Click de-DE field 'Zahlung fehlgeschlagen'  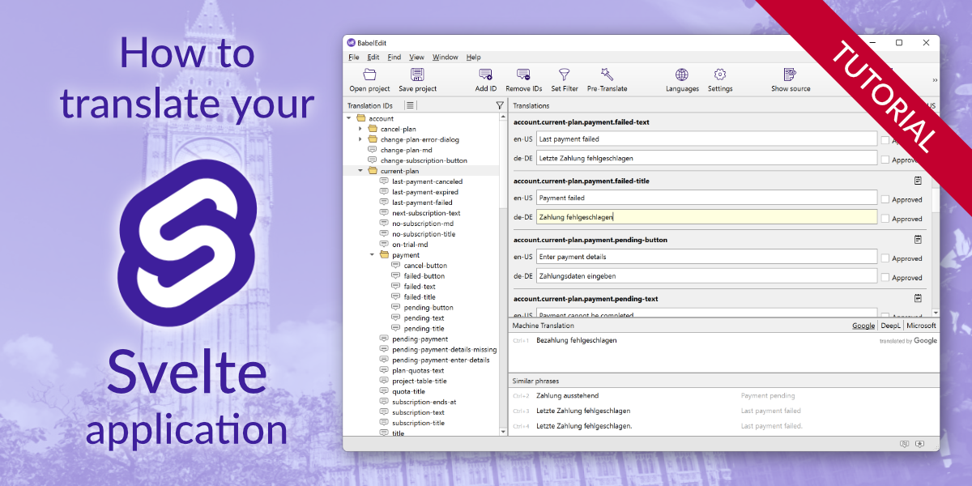706,217
